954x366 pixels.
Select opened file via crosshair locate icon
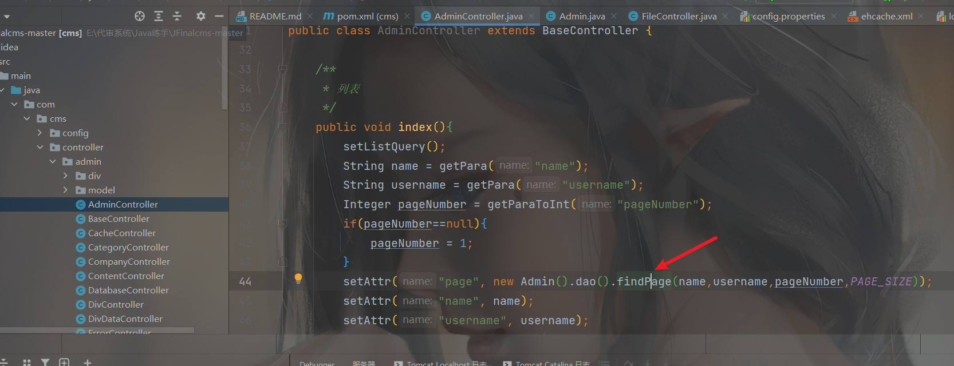(140, 16)
